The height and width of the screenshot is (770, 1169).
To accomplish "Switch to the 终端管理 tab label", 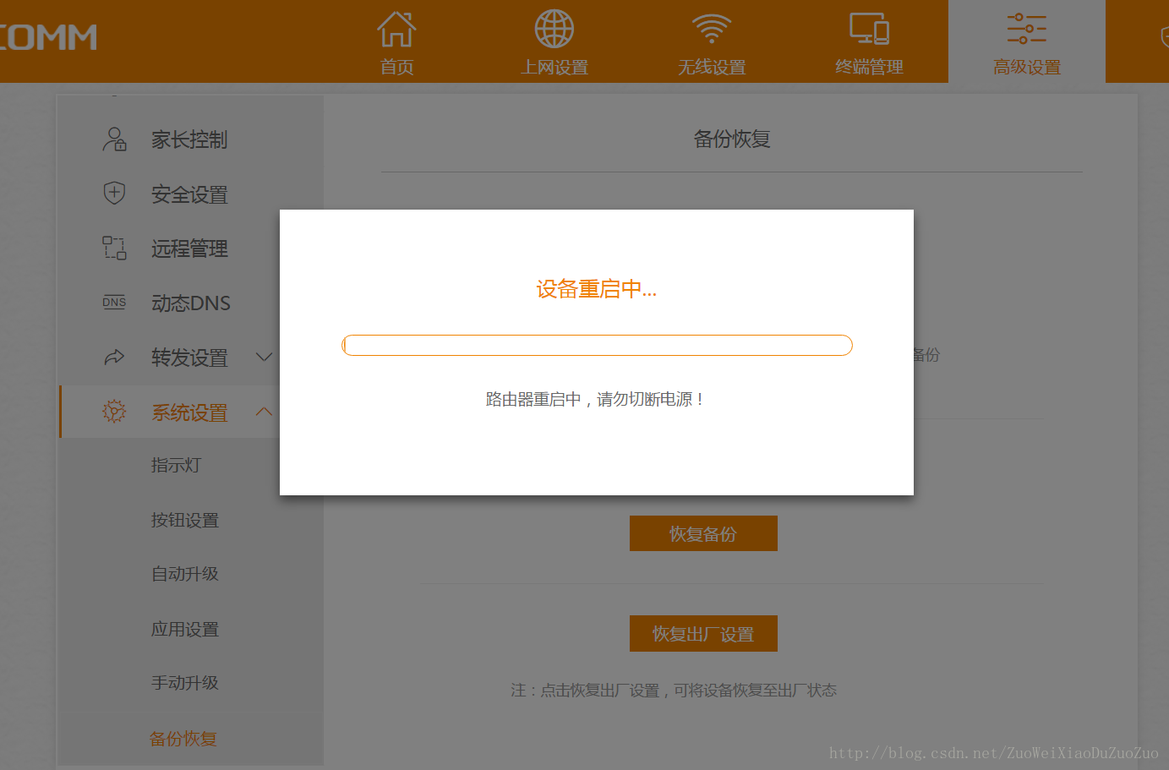I will click(869, 67).
